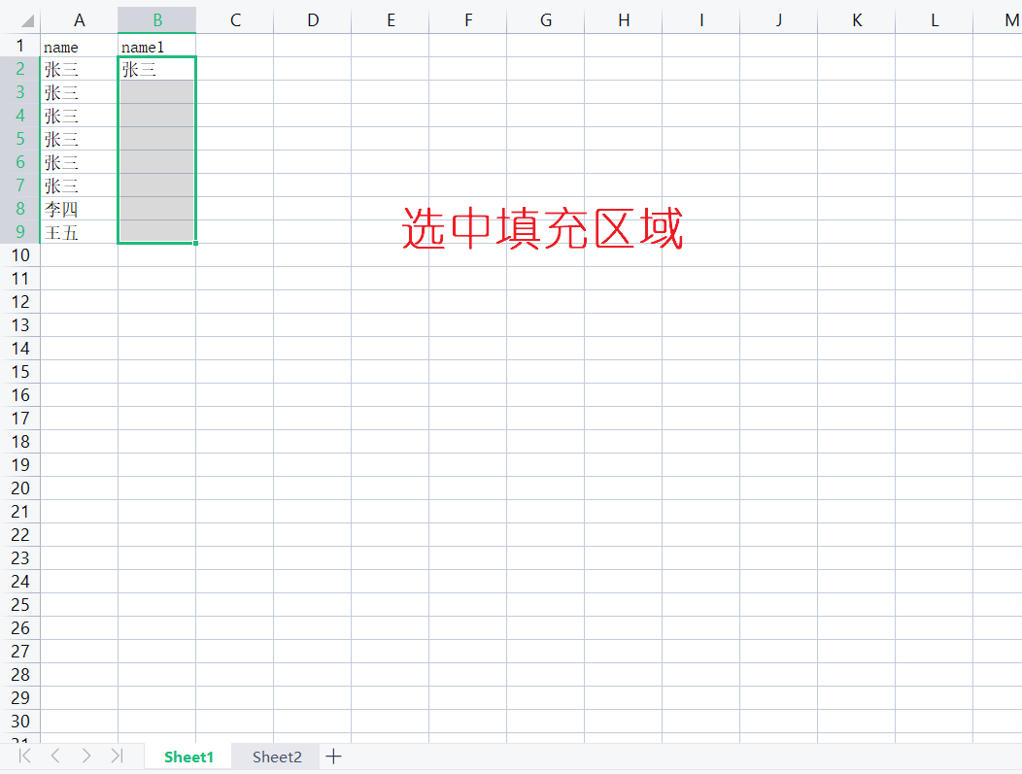Select column J header
1022x774 pixels.
[x=778, y=20]
